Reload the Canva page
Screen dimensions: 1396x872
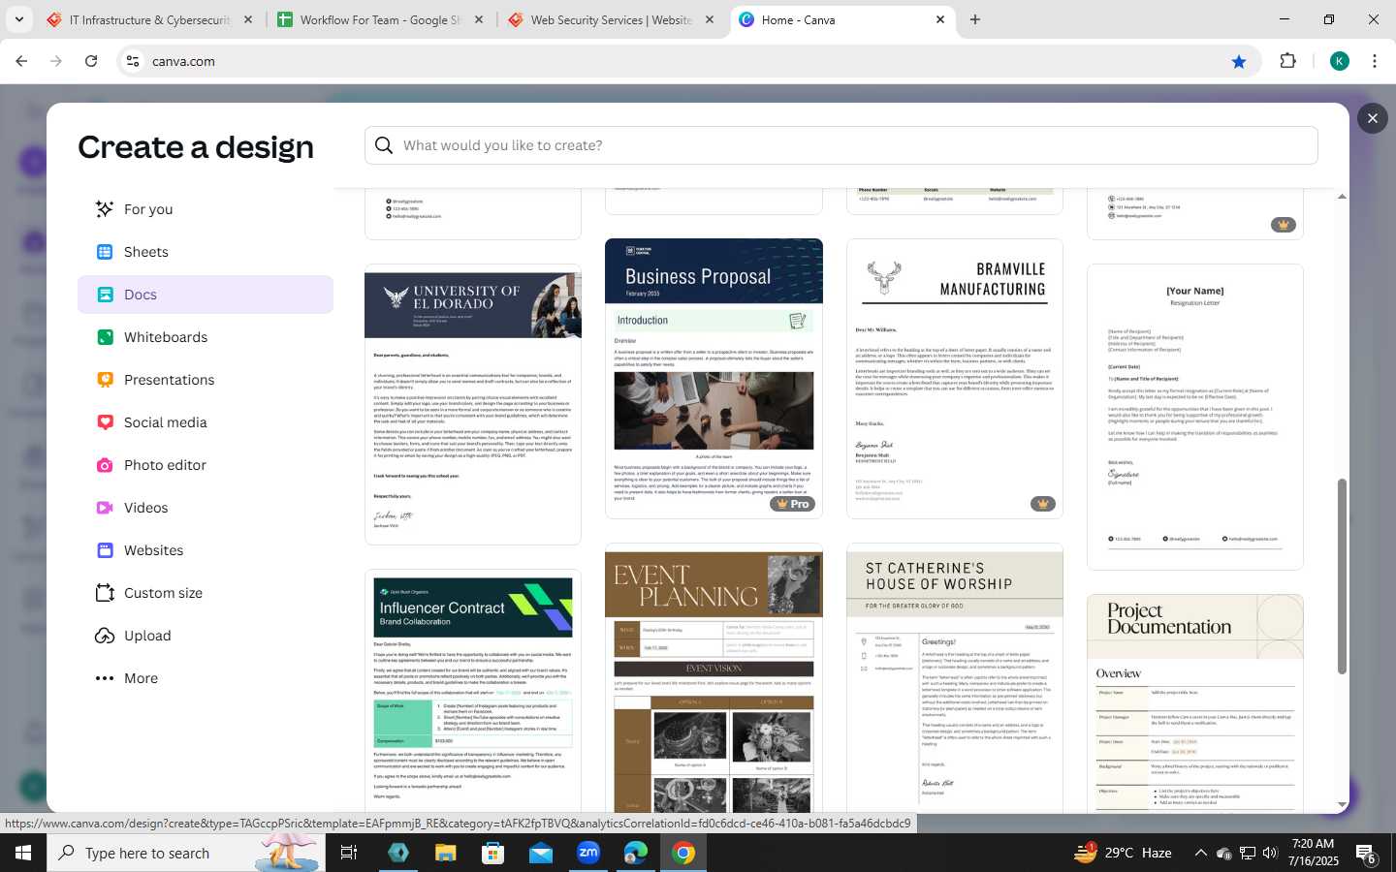click(x=91, y=61)
